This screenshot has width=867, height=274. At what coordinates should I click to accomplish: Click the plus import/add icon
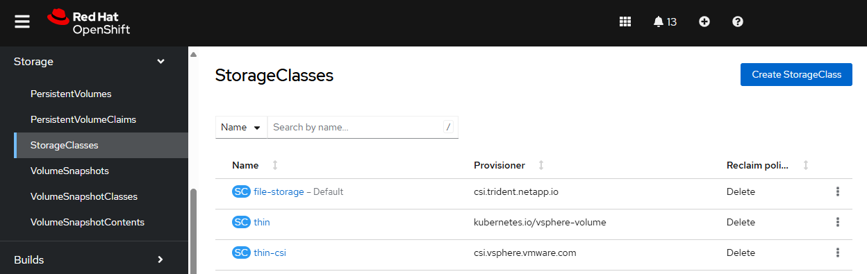(704, 22)
